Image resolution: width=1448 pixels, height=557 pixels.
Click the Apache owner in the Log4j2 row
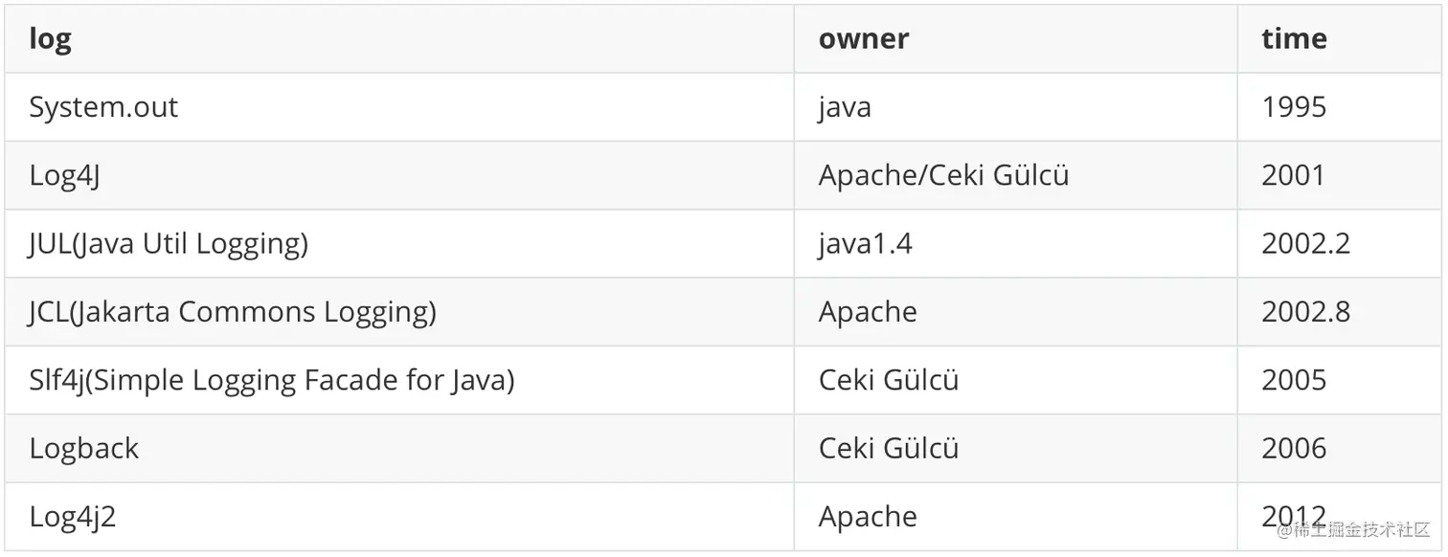click(x=868, y=517)
